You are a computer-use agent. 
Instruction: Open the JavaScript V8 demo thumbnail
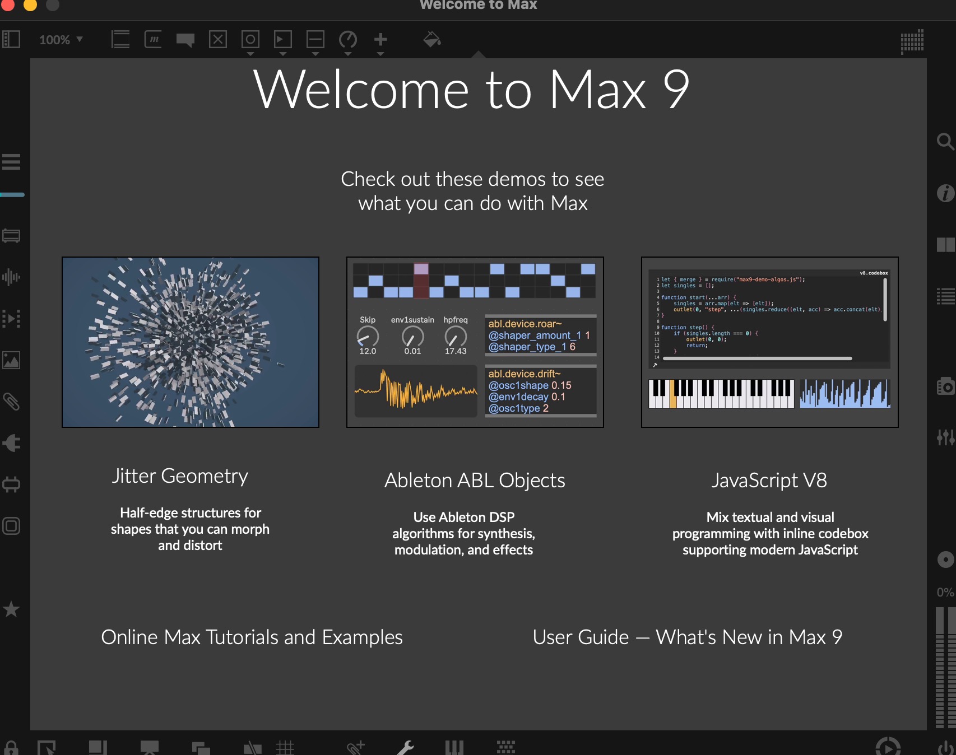tap(770, 342)
